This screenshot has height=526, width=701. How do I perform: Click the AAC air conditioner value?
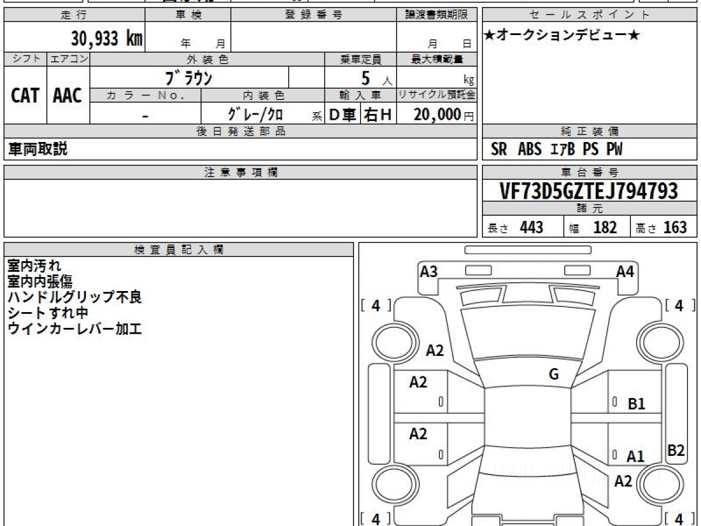68,96
